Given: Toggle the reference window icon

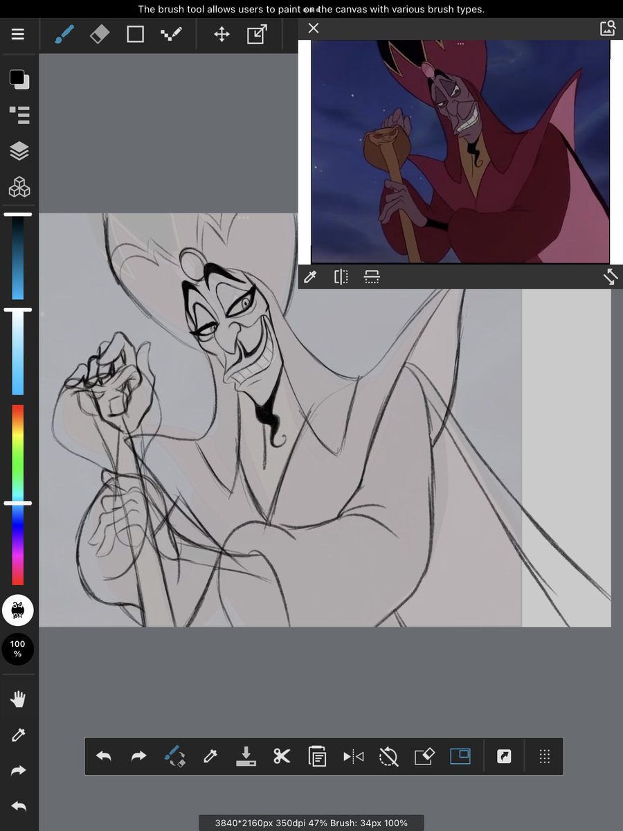Looking at the screenshot, I should click(460, 756).
